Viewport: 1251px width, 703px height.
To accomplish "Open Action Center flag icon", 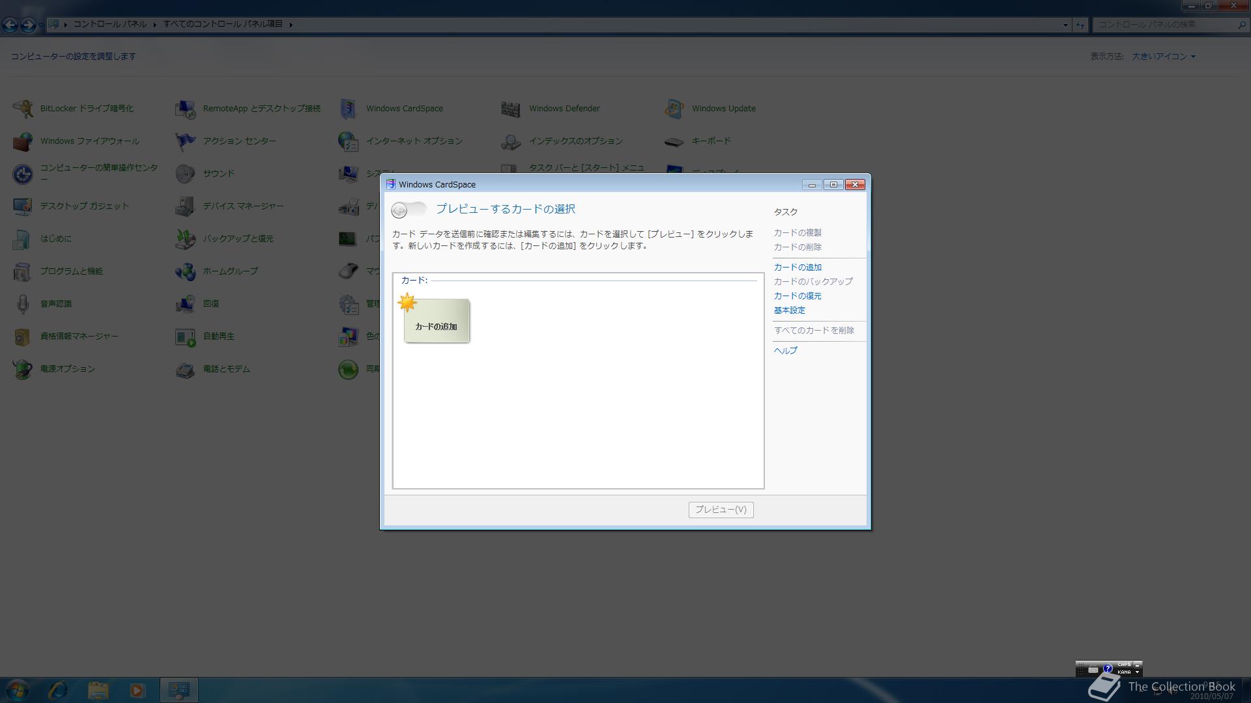I will [186, 141].
